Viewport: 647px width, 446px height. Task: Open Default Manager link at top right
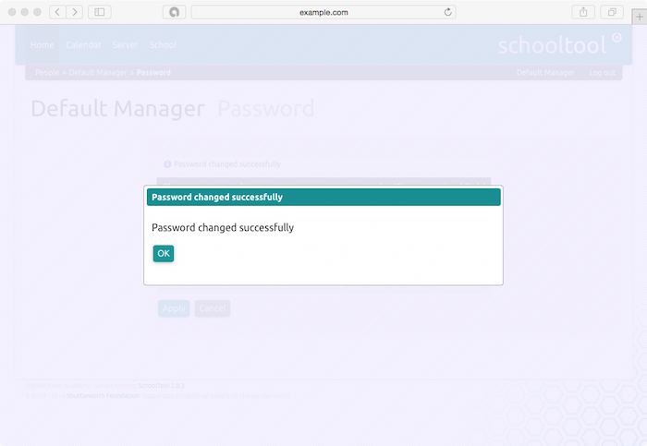pyautogui.click(x=545, y=73)
